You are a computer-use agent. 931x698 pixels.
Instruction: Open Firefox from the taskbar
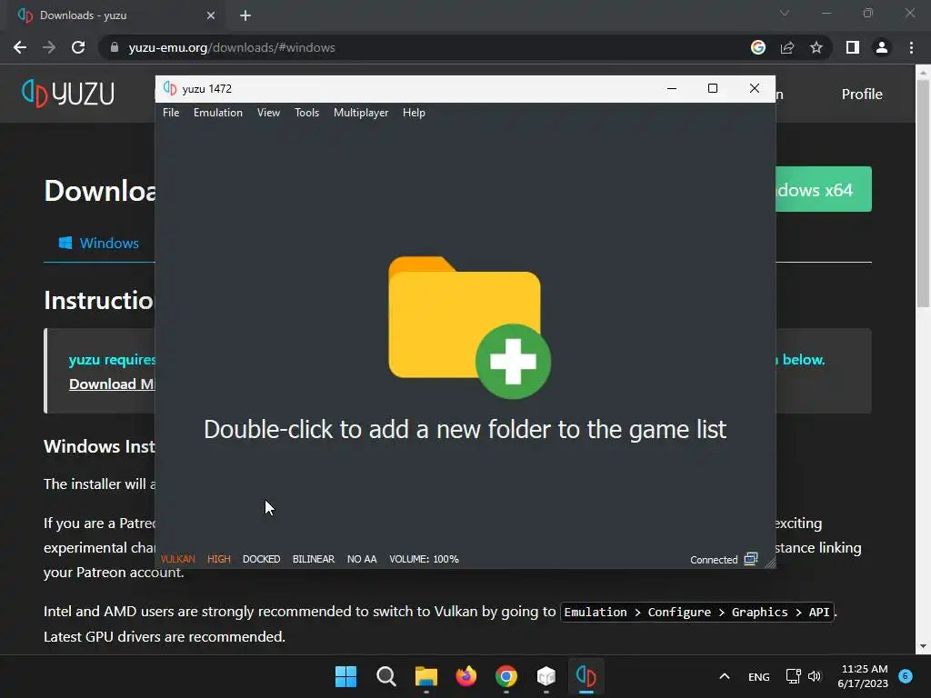(x=466, y=676)
